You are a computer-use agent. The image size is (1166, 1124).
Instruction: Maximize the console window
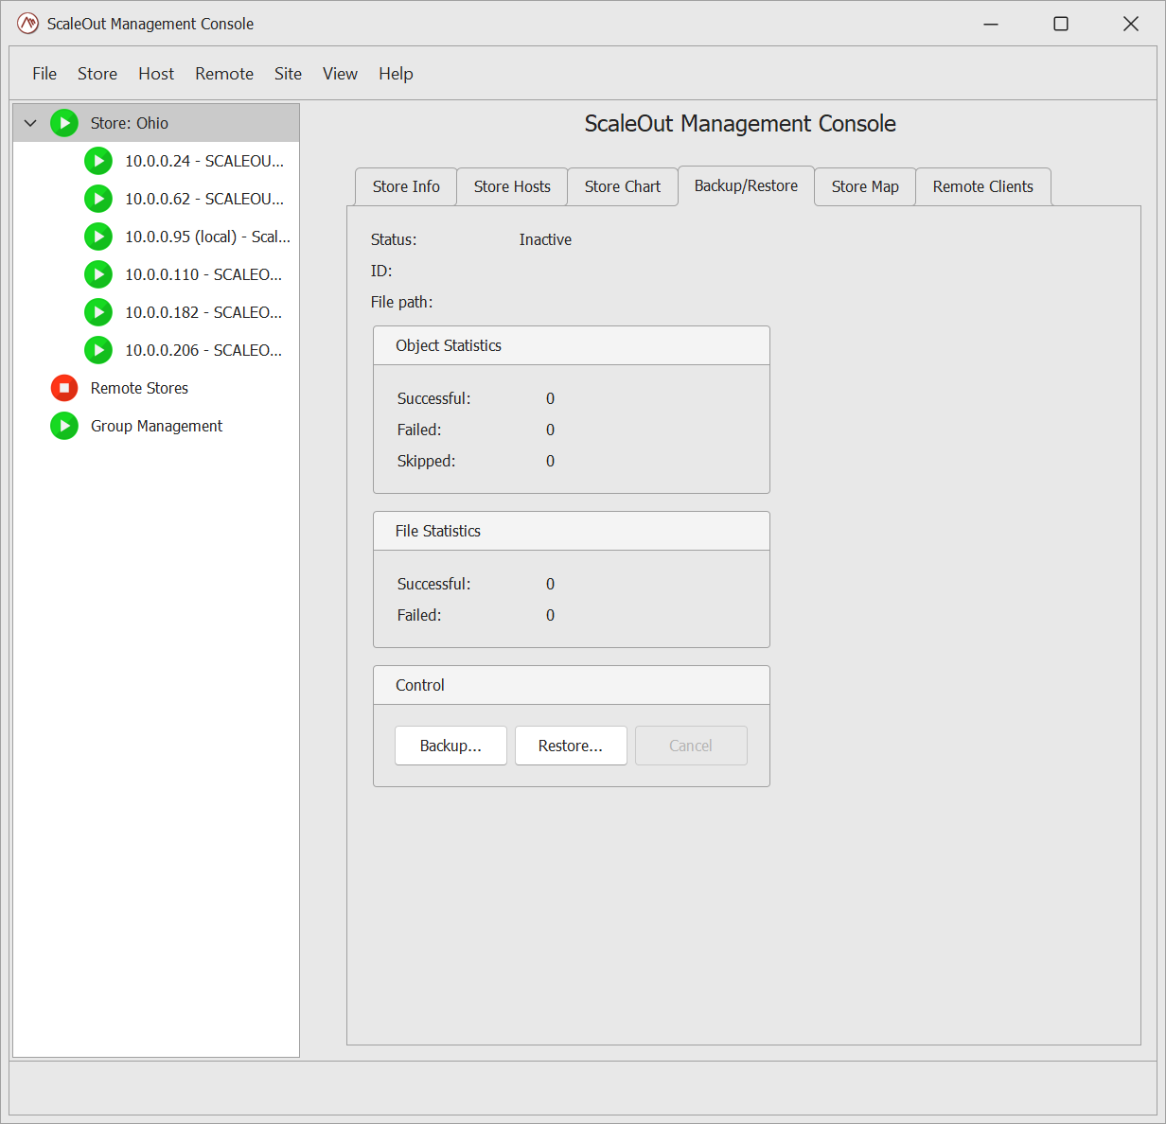pyautogui.click(x=1061, y=24)
